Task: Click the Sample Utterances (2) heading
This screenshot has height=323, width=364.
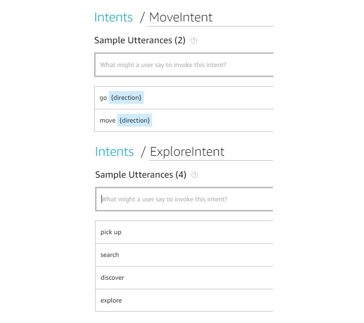Action: pyautogui.click(x=140, y=41)
